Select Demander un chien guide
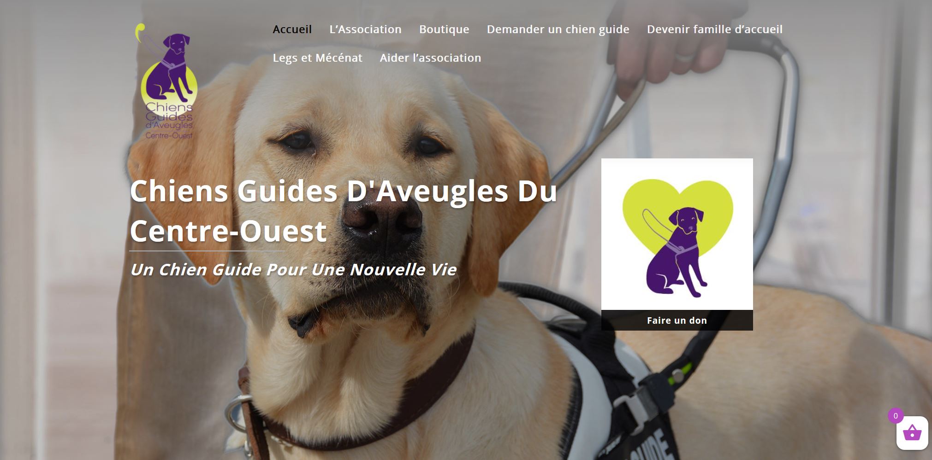The width and height of the screenshot is (932, 460). pyautogui.click(x=558, y=29)
